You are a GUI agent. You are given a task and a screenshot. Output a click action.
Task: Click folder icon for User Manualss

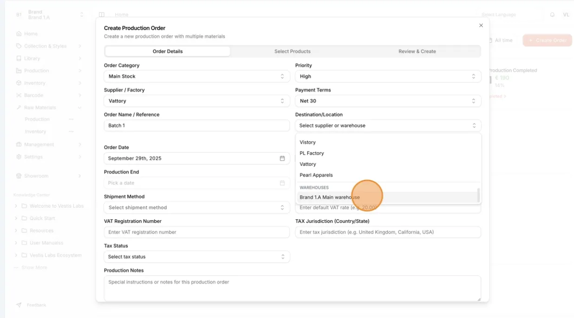(24, 243)
